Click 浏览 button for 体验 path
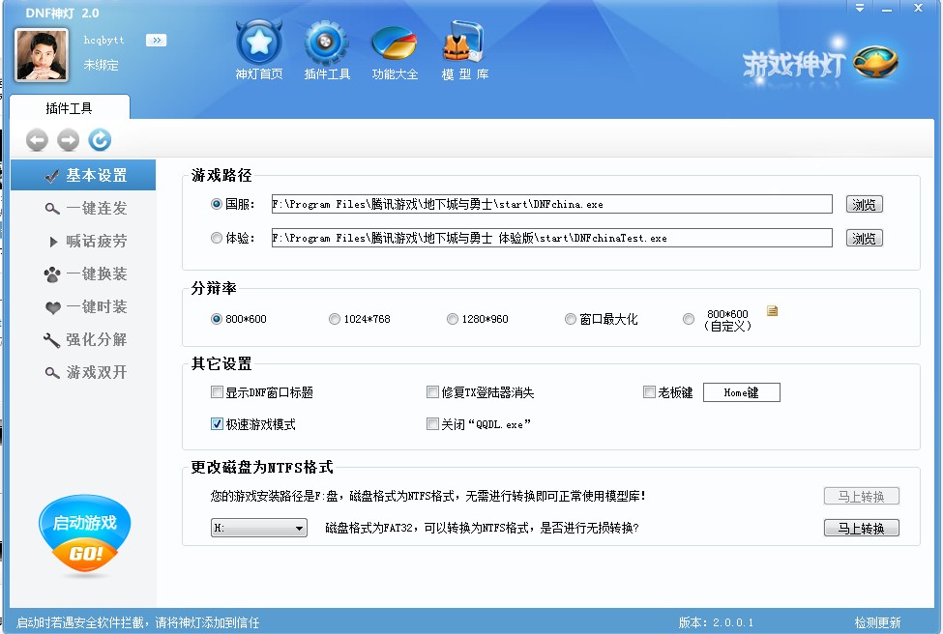Viewport: 943px width, 634px height. click(x=865, y=238)
